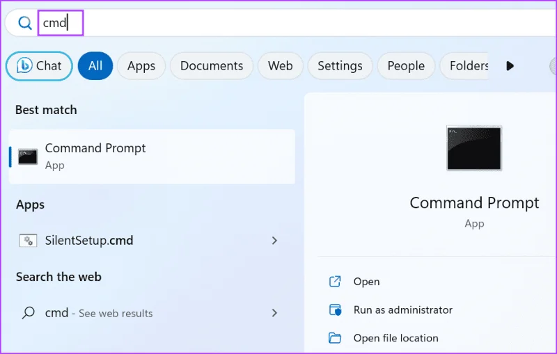Choose Open file location

click(395, 338)
